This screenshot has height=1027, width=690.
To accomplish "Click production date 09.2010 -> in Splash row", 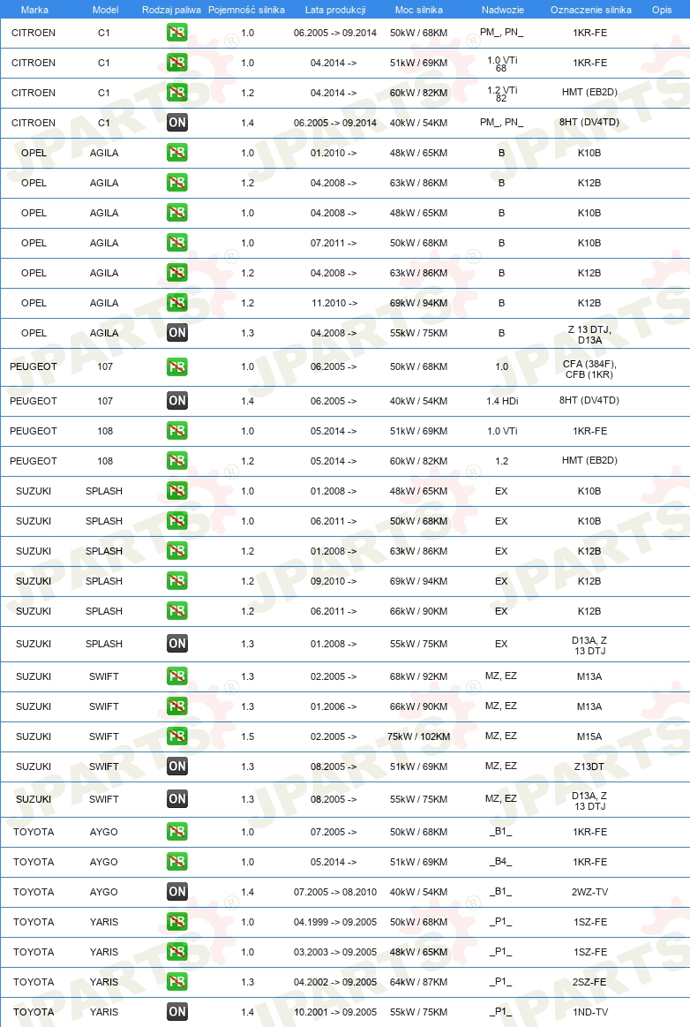I will click(x=334, y=582).
